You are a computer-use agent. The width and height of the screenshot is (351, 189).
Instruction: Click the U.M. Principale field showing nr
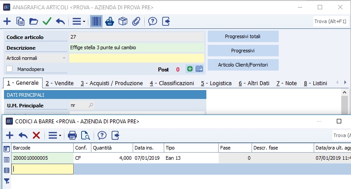(79, 105)
